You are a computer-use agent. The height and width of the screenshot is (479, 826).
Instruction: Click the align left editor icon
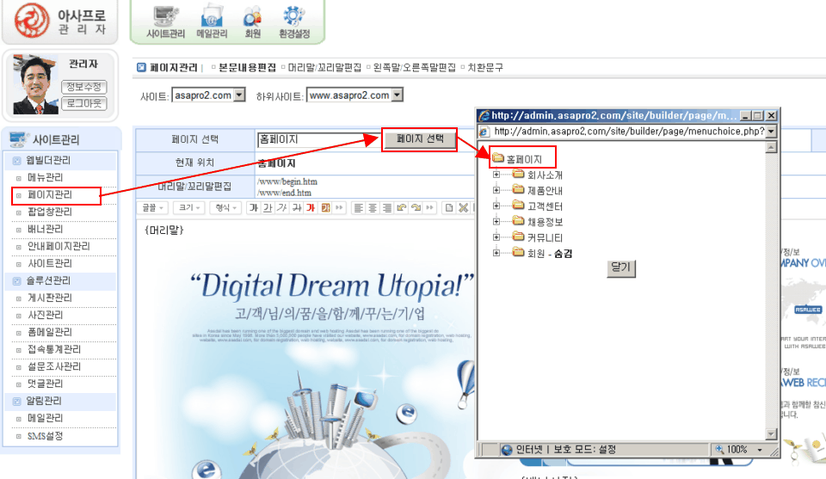(x=360, y=207)
